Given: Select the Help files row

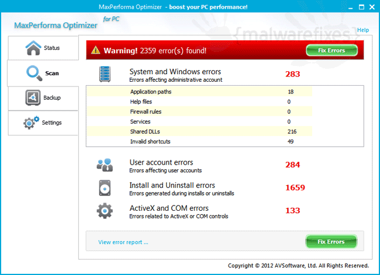Looking at the screenshot, I should pyautogui.click(x=199, y=102).
